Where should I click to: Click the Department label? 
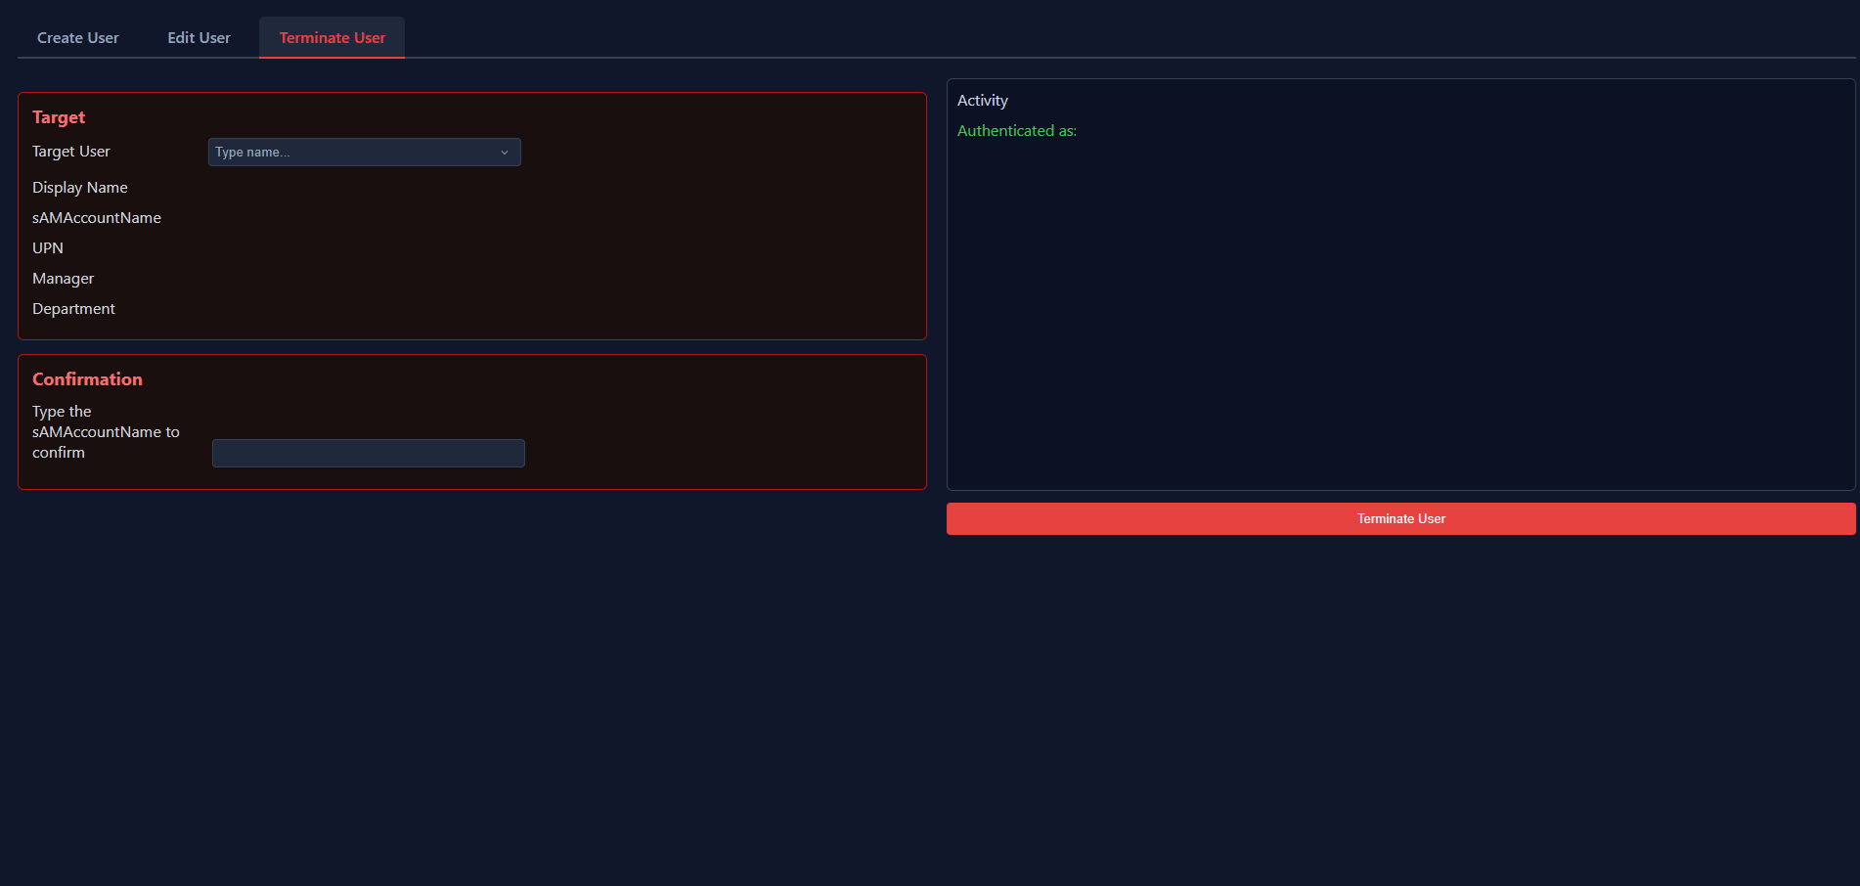click(73, 309)
